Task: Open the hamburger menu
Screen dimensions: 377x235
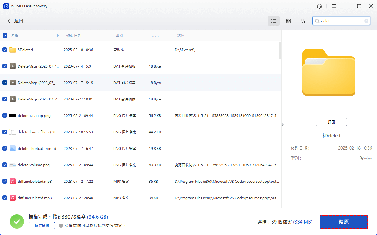Action: (334, 6)
